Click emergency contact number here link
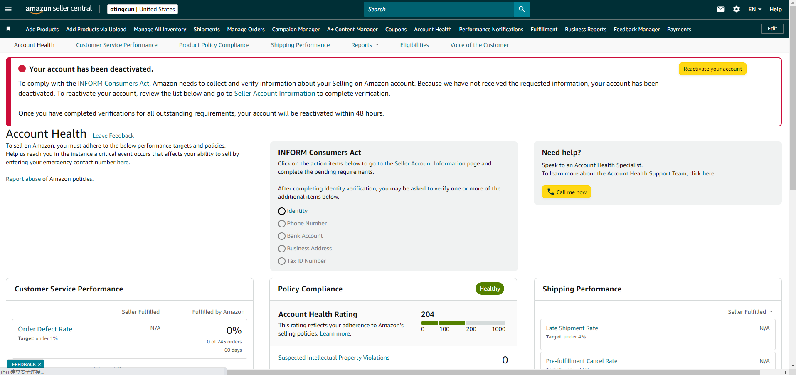Screen dimensions: 796x375 [123, 162]
